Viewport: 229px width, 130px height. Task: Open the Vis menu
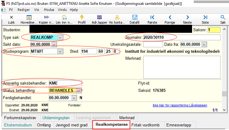click(x=37, y=10)
